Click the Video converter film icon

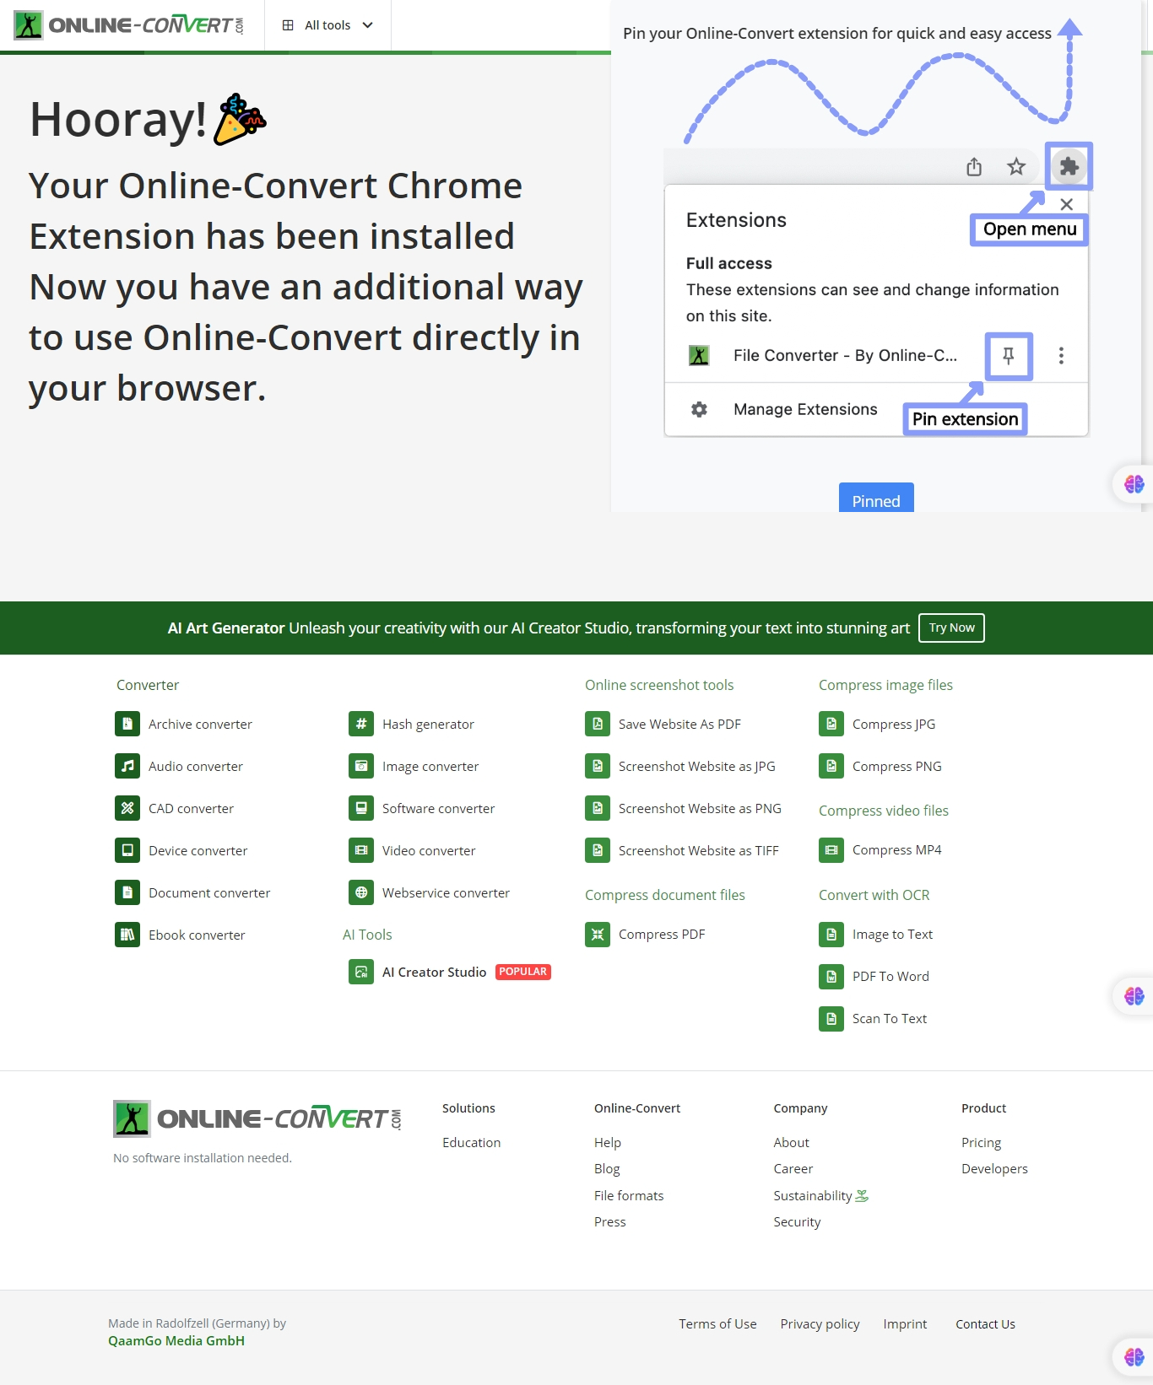point(361,850)
